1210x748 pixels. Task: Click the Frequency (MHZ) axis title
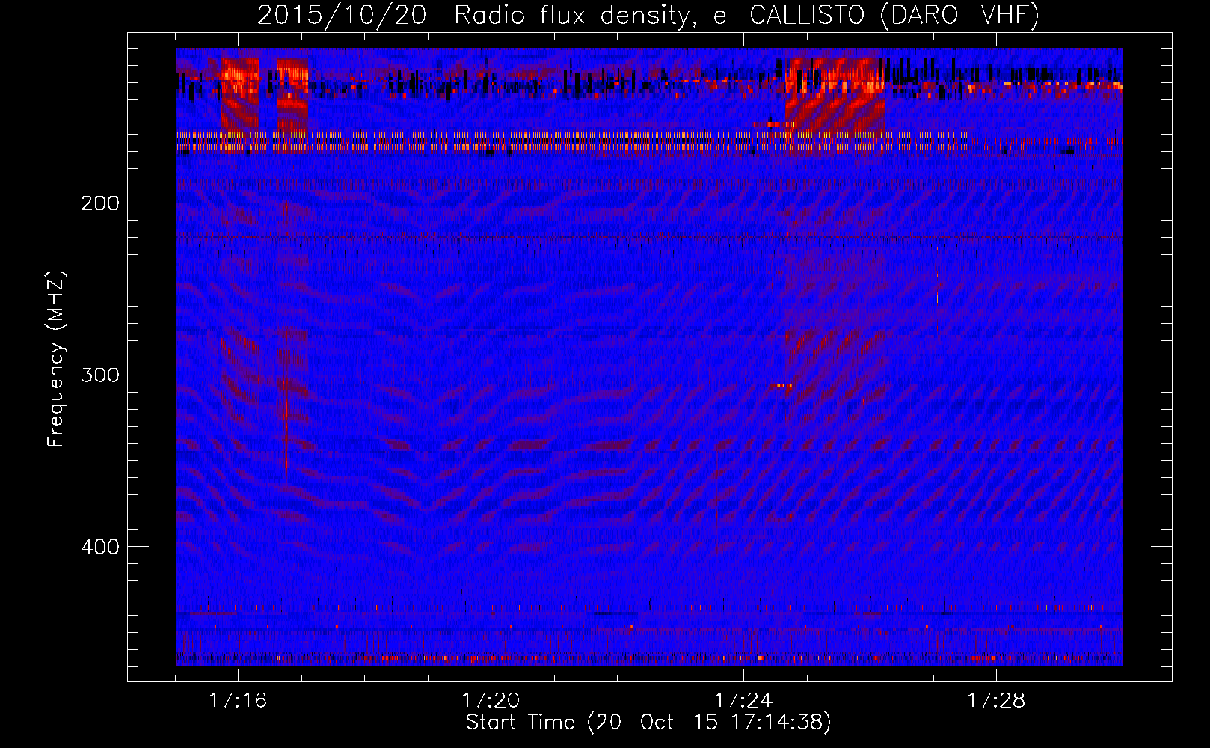click(56, 359)
